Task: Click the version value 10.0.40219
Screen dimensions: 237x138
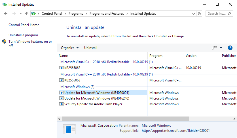Action: click(193, 68)
